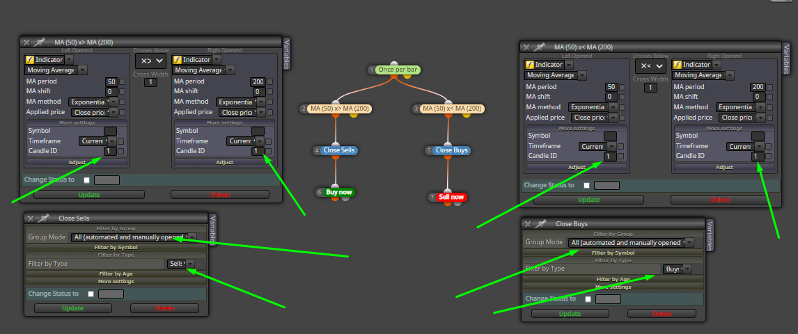Viewport: 798px width, 334px height.
Task: Click Cross Width field in x> panel
Action: pyautogui.click(x=150, y=82)
